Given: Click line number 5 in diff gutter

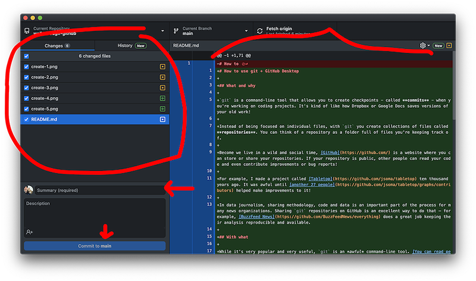Looking at the screenshot, I should coord(211,99).
